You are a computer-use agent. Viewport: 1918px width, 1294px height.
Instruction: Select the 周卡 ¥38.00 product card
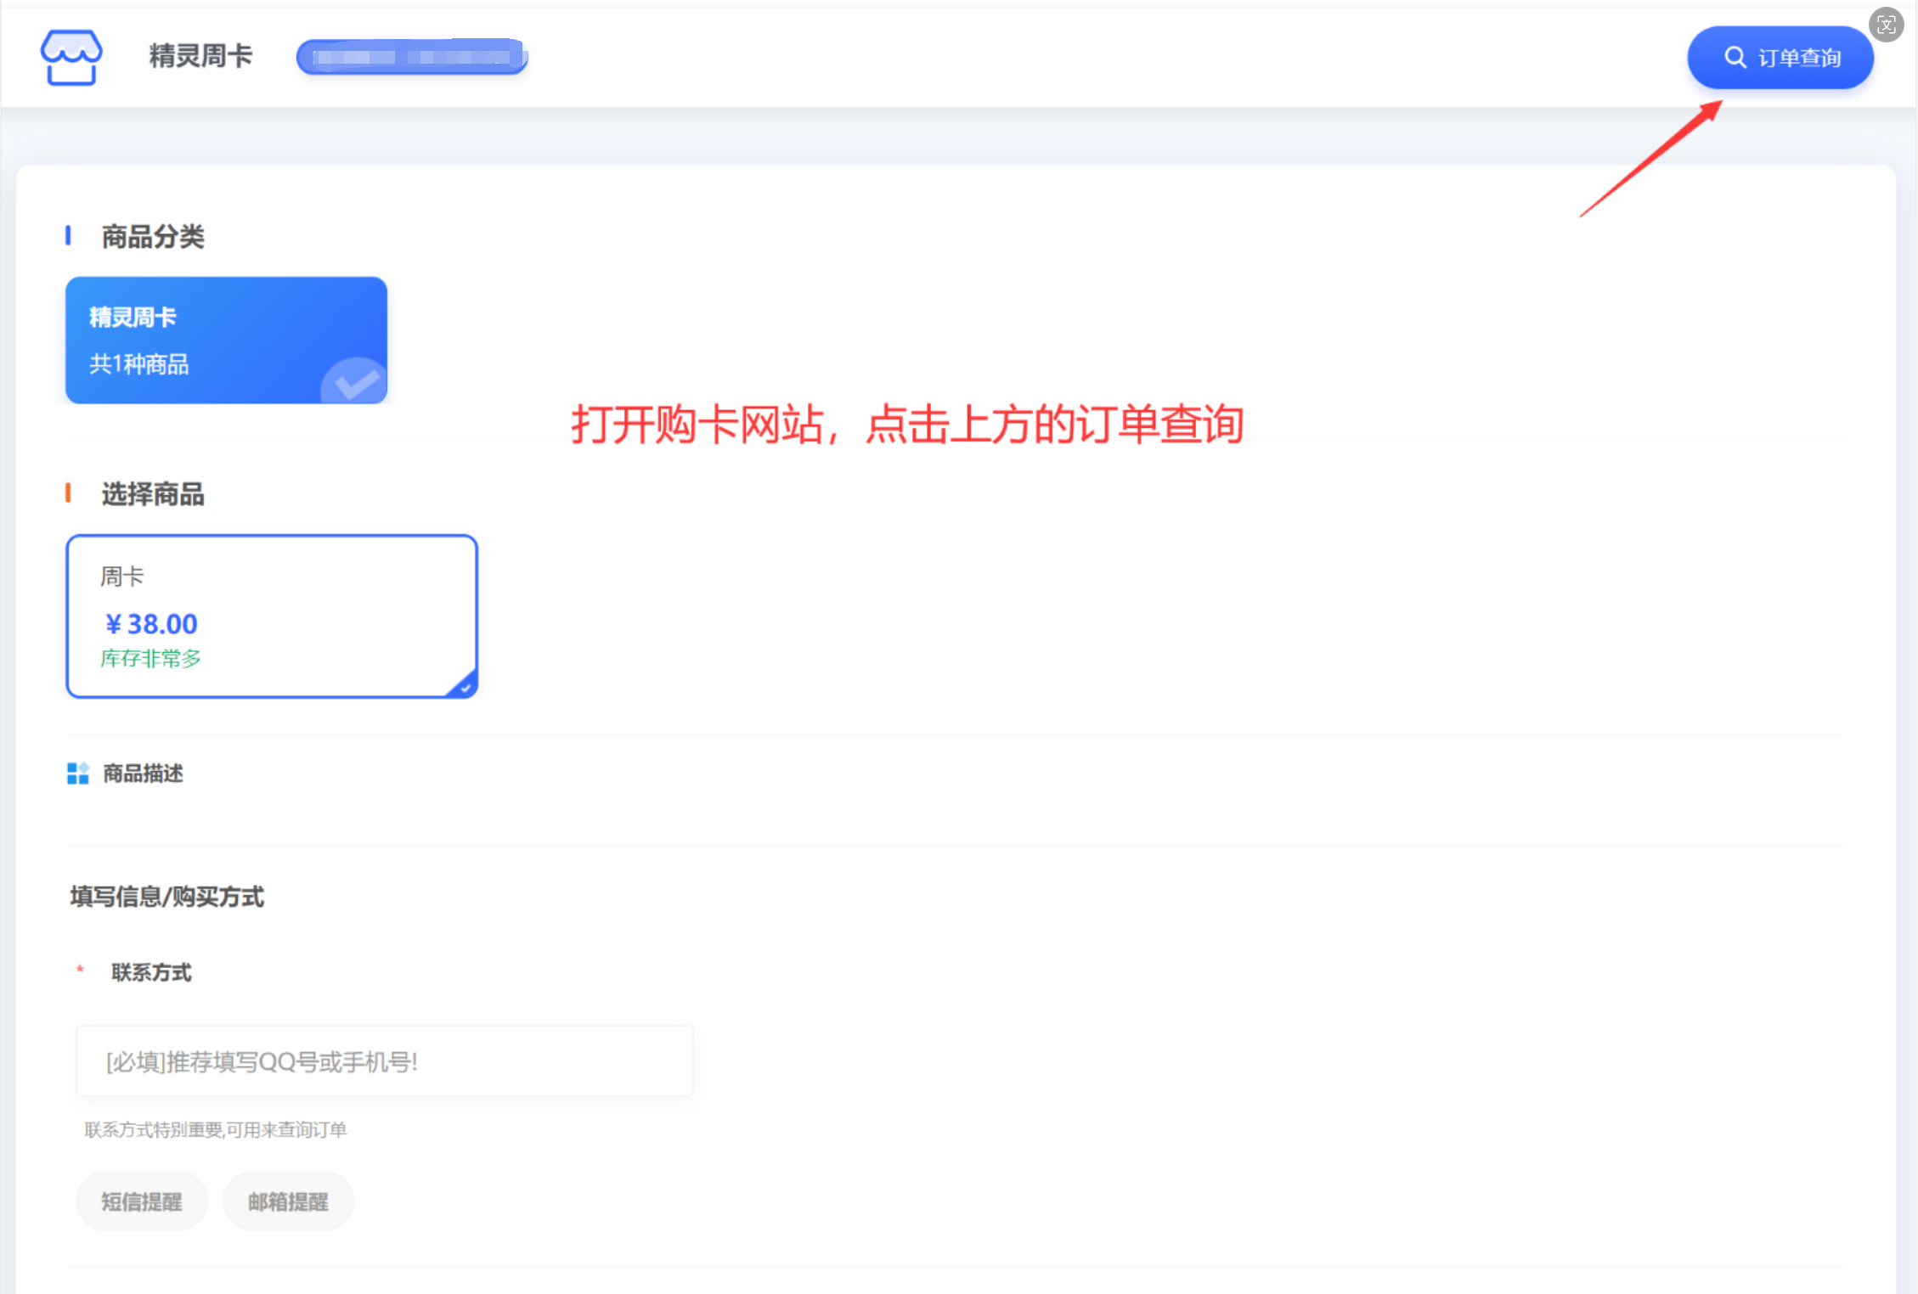coord(272,616)
